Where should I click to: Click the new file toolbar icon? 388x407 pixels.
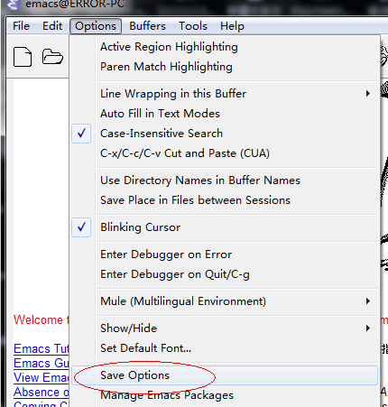click(23, 57)
